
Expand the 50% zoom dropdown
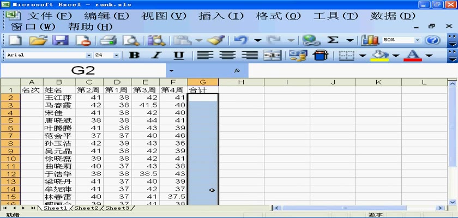(418, 40)
